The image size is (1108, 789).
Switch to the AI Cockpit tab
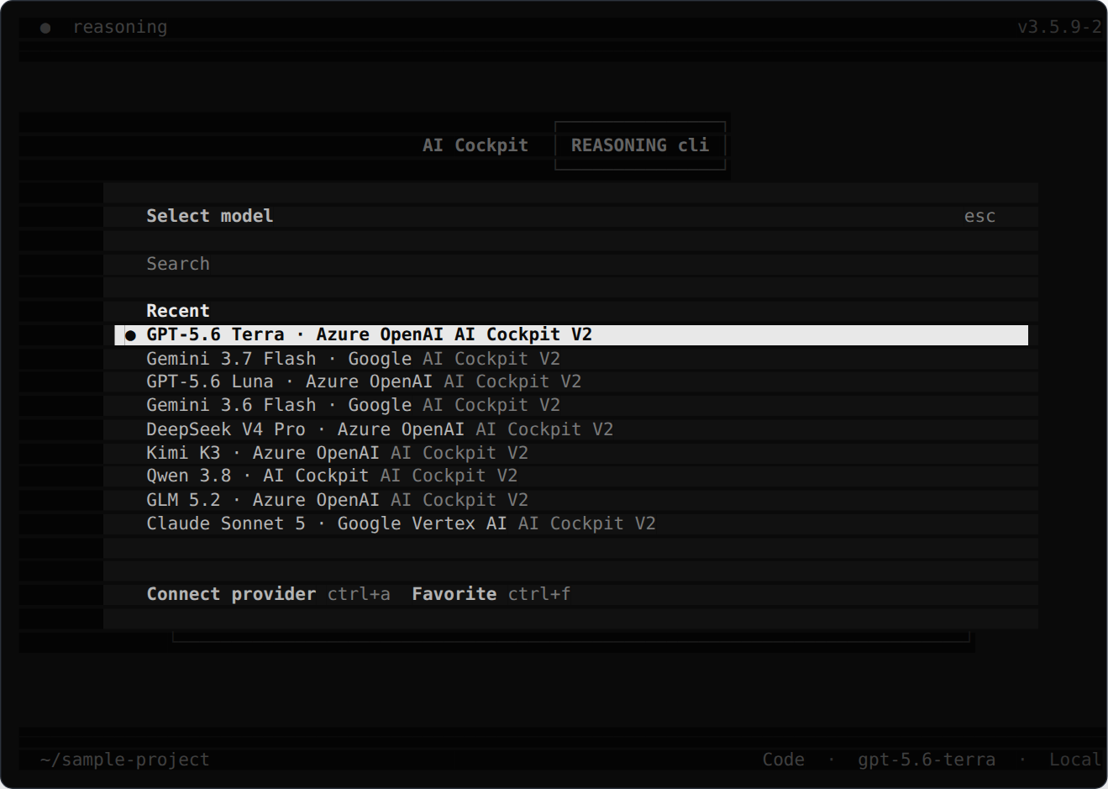tap(475, 145)
